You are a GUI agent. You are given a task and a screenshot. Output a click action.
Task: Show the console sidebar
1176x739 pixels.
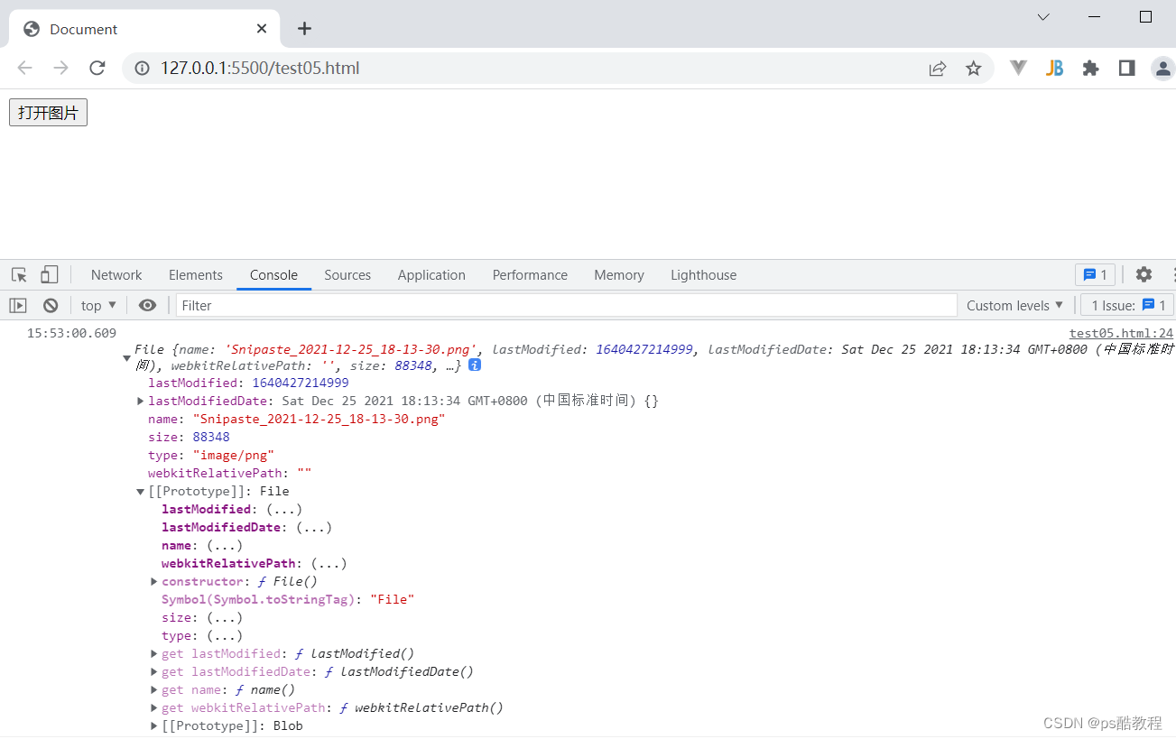[18, 306]
